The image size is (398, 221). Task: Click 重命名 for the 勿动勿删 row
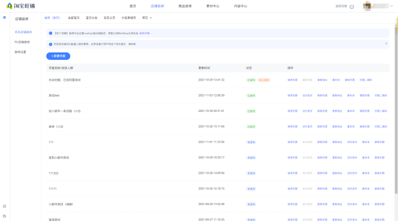click(336, 80)
